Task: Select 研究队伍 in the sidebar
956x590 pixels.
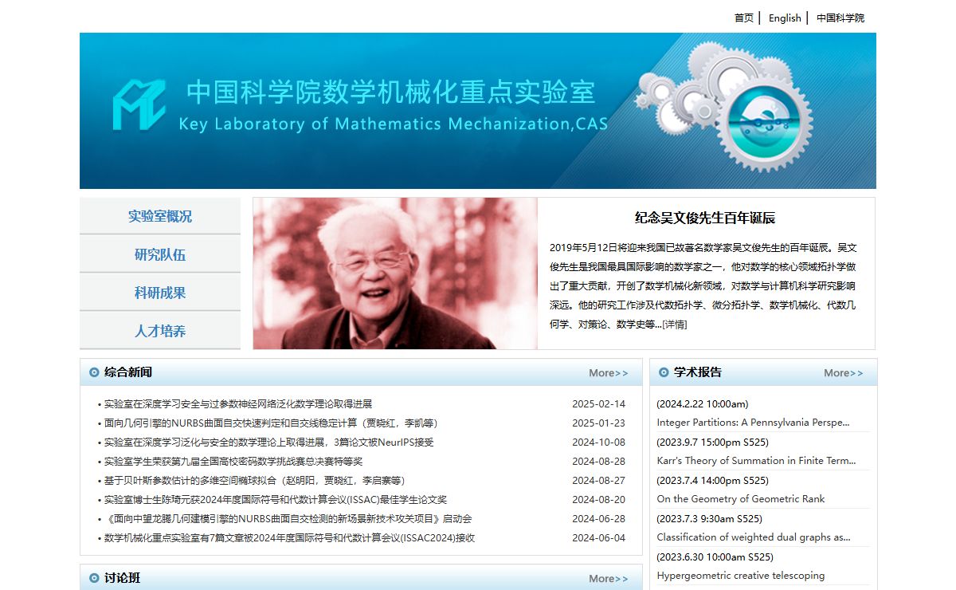Action: (160, 254)
